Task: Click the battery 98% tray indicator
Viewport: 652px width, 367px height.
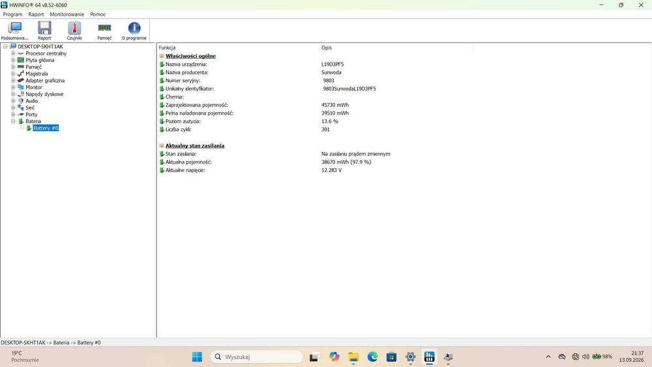Action: [x=602, y=357]
